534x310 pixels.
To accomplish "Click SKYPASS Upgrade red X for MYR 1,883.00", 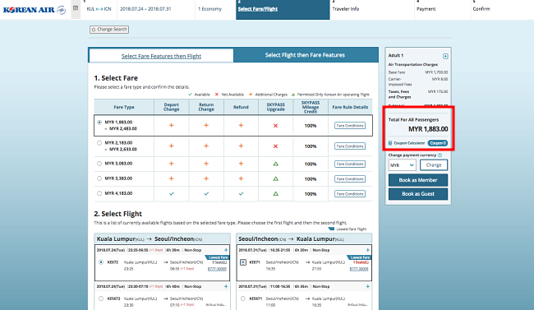I will [x=275, y=126].
